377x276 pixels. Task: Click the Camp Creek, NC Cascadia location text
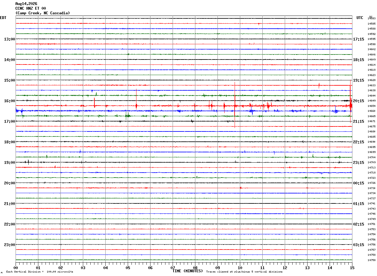pyautogui.click(x=43, y=13)
